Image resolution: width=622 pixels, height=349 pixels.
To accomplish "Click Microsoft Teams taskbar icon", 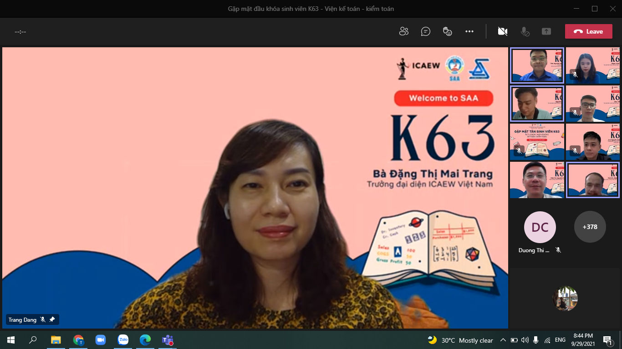I will click(168, 340).
